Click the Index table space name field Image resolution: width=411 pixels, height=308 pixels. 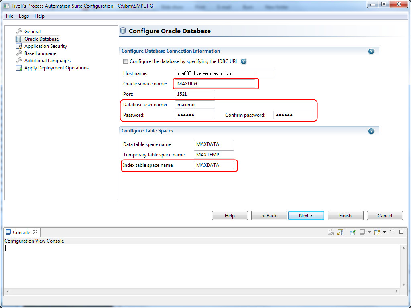point(214,165)
